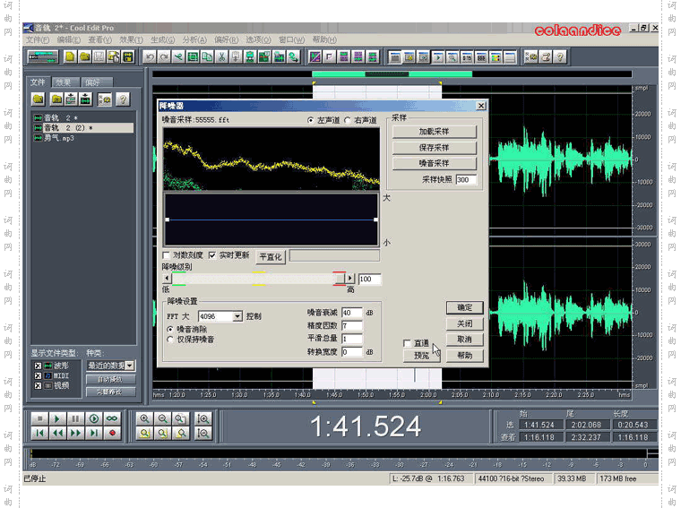Toggle the 波形 file type checkbox
Image resolution: width=681 pixels, height=508 pixels.
[x=38, y=366]
